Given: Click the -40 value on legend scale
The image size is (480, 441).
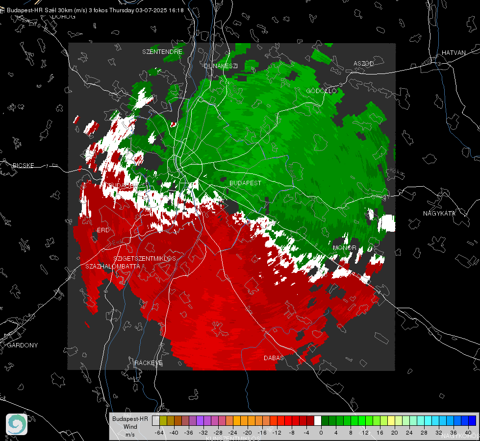Looking at the screenshot, I should click(174, 433).
